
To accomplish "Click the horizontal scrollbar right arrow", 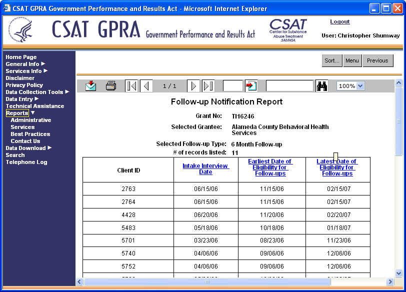I will pos(390,282).
